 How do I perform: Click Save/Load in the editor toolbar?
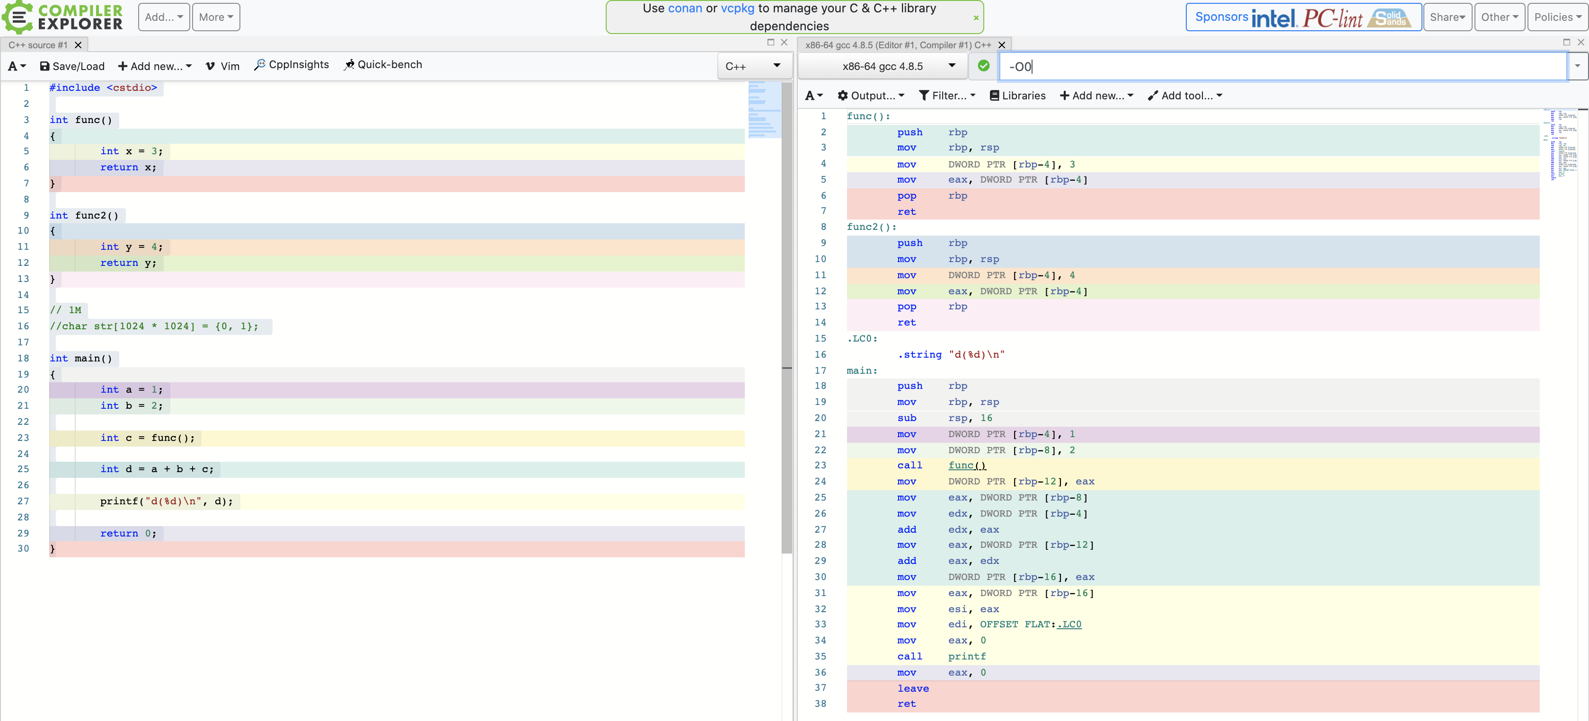[x=72, y=66]
